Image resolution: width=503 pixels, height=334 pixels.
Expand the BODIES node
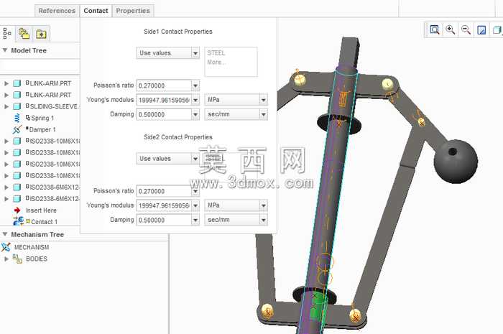pyautogui.click(x=6, y=259)
